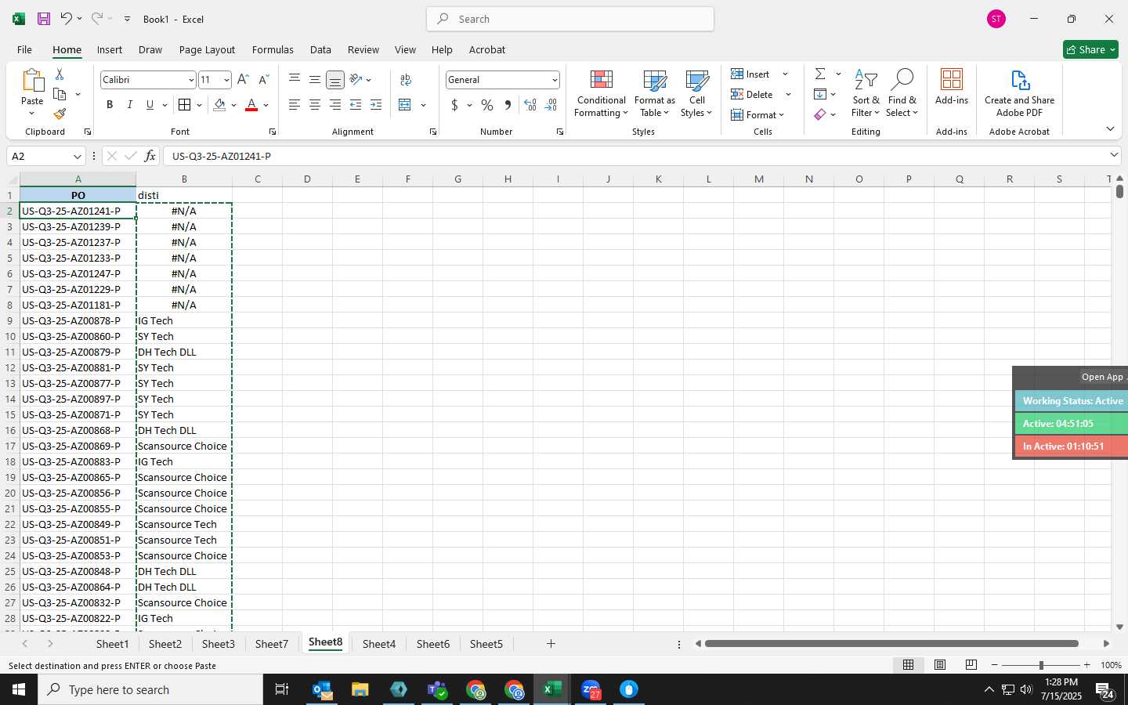
Task: Expand the formula bar
Action: pyautogui.click(x=1114, y=155)
